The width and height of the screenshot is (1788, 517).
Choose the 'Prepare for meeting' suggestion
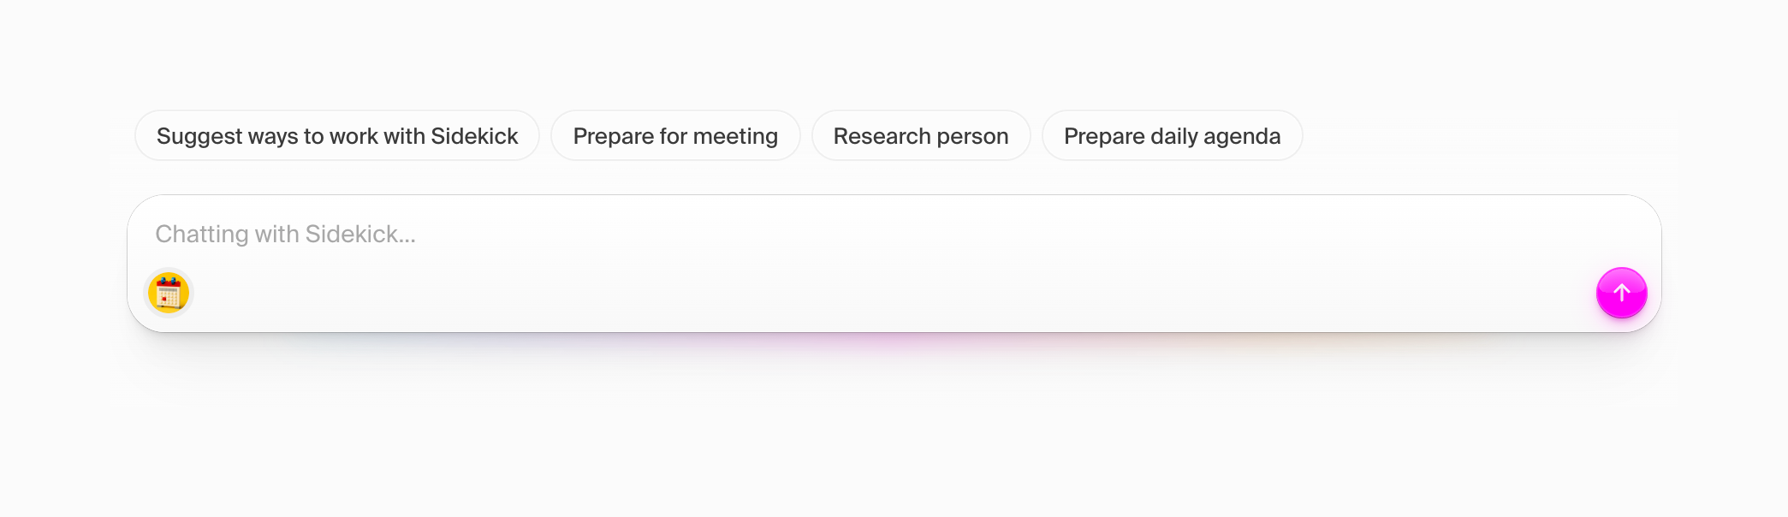(x=675, y=135)
